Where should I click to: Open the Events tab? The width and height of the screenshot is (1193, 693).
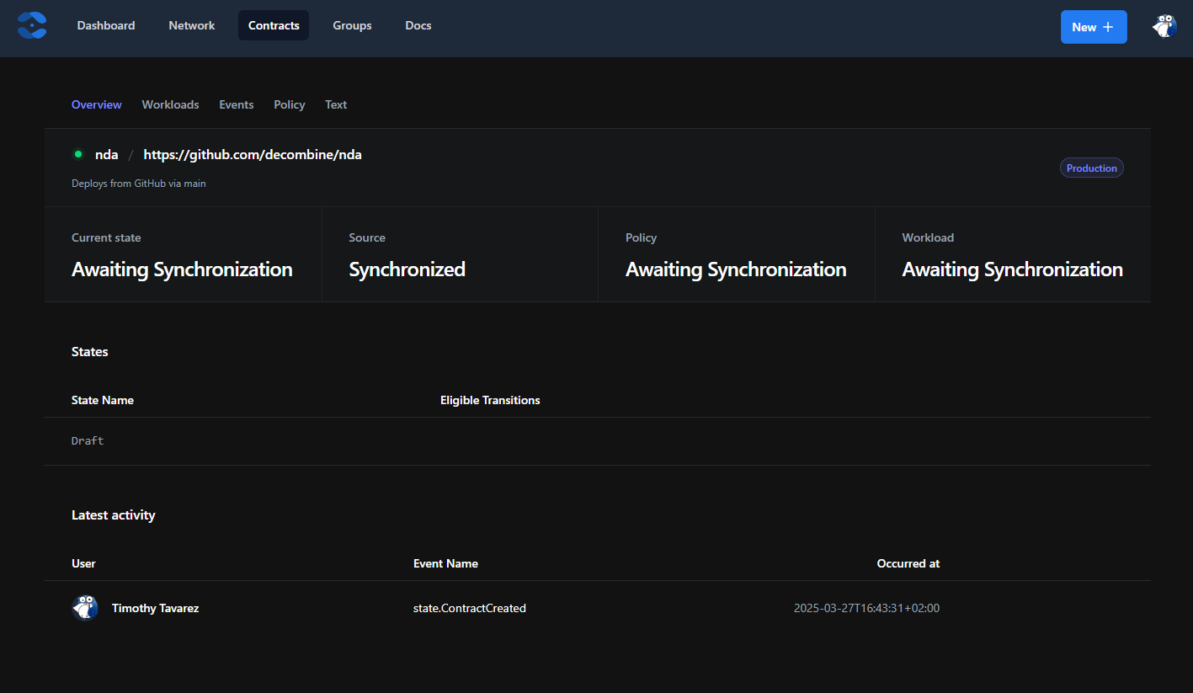(236, 104)
